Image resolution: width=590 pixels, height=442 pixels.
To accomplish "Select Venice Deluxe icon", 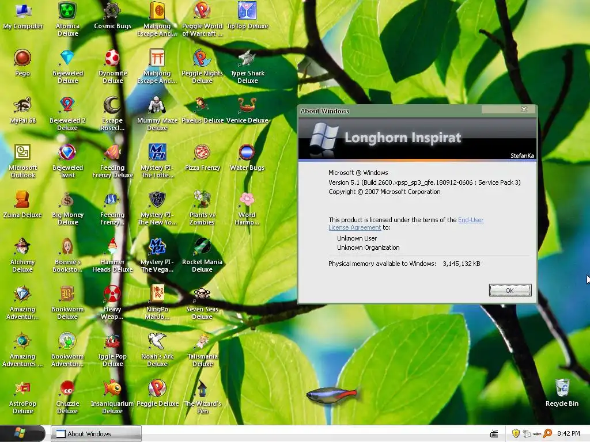I will 247,110.
